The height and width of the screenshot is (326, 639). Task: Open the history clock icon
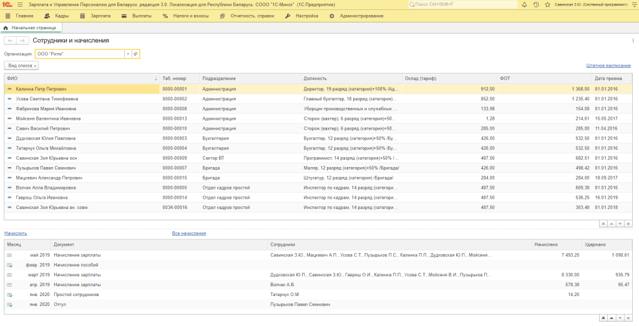pyautogui.click(x=536, y=4)
